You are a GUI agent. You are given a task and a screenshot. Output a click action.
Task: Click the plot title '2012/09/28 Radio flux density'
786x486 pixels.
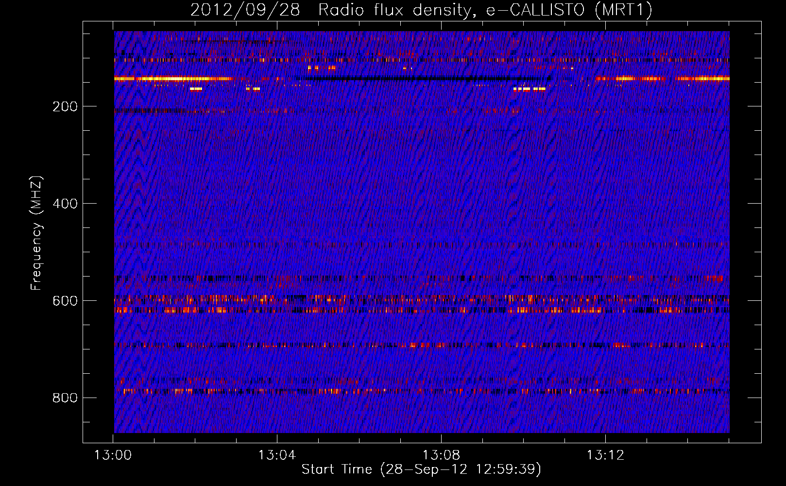(x=421, y=10)
